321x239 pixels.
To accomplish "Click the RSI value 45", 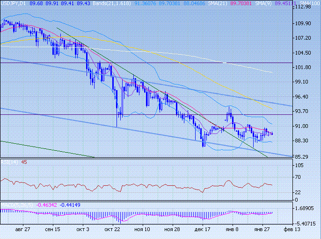I will [23, 162].
